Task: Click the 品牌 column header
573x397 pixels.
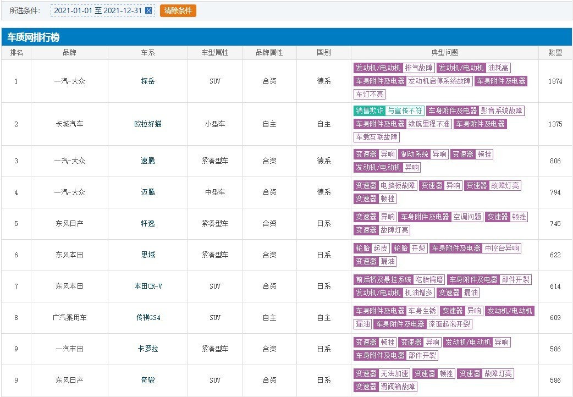Action: 69,53
